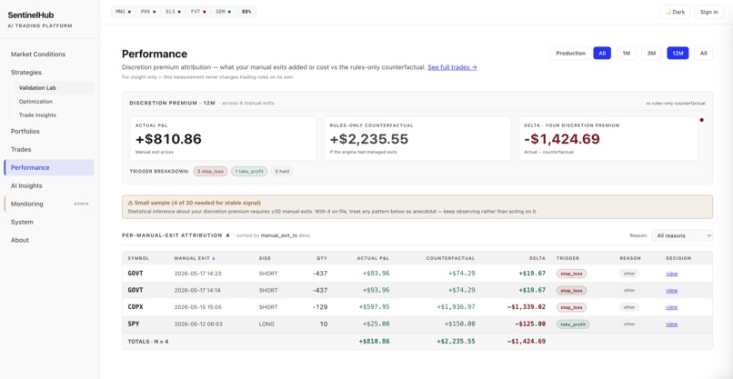
Task: Toggle Dark mode with the moon button
Action: click(675, 12)
